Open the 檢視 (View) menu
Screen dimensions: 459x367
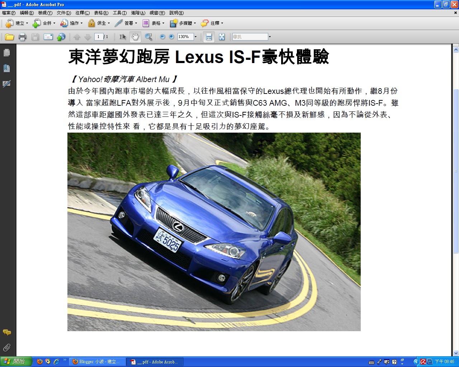(x=45, y=13)
